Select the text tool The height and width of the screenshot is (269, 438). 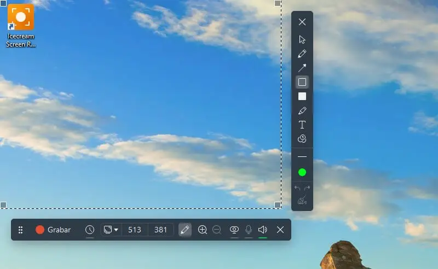tap(302, 125)
